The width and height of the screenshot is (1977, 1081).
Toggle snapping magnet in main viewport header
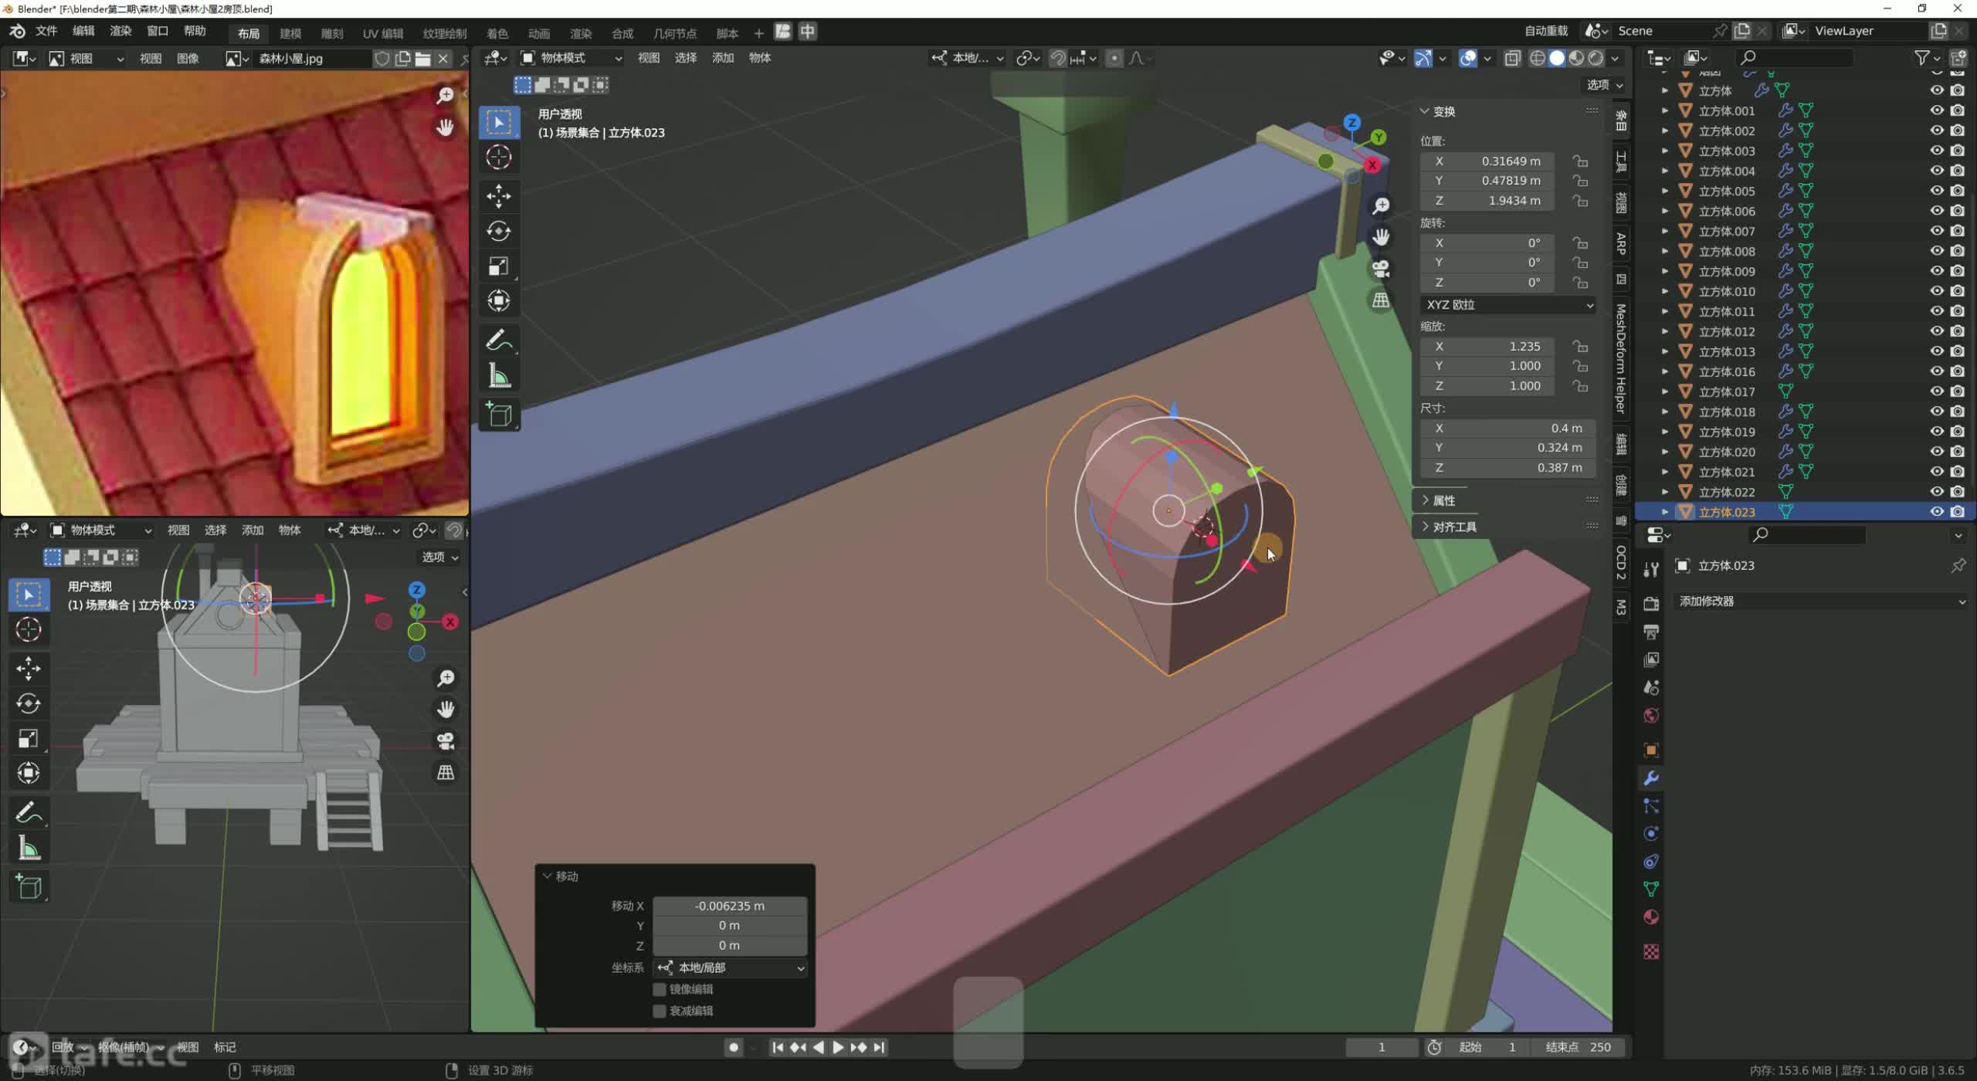pyautogui.click(x=1058, y=58)
